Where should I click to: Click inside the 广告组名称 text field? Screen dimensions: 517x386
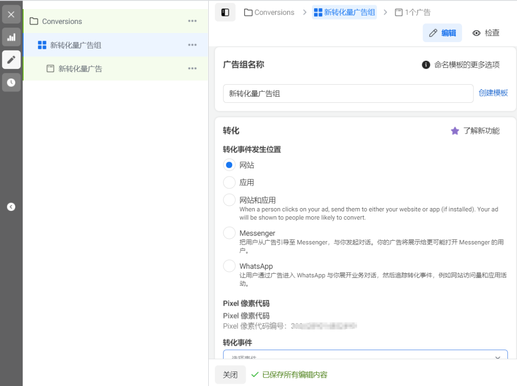348,93
